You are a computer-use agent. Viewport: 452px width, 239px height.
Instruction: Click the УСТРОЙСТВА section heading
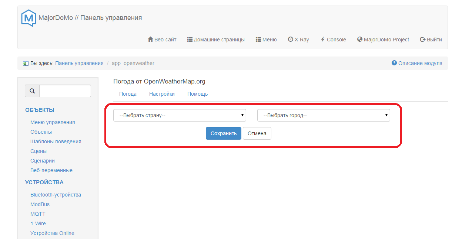pyautogui.click(x=44, y=182)
